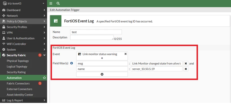
Task: Expand the Log & Report chevron
Action: (x=44, y=100)
